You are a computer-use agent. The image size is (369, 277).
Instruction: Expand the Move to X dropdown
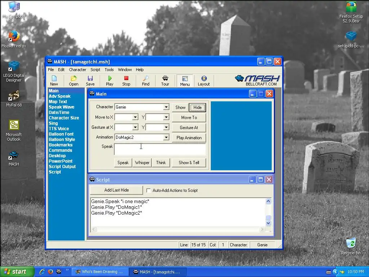(135, 117)
